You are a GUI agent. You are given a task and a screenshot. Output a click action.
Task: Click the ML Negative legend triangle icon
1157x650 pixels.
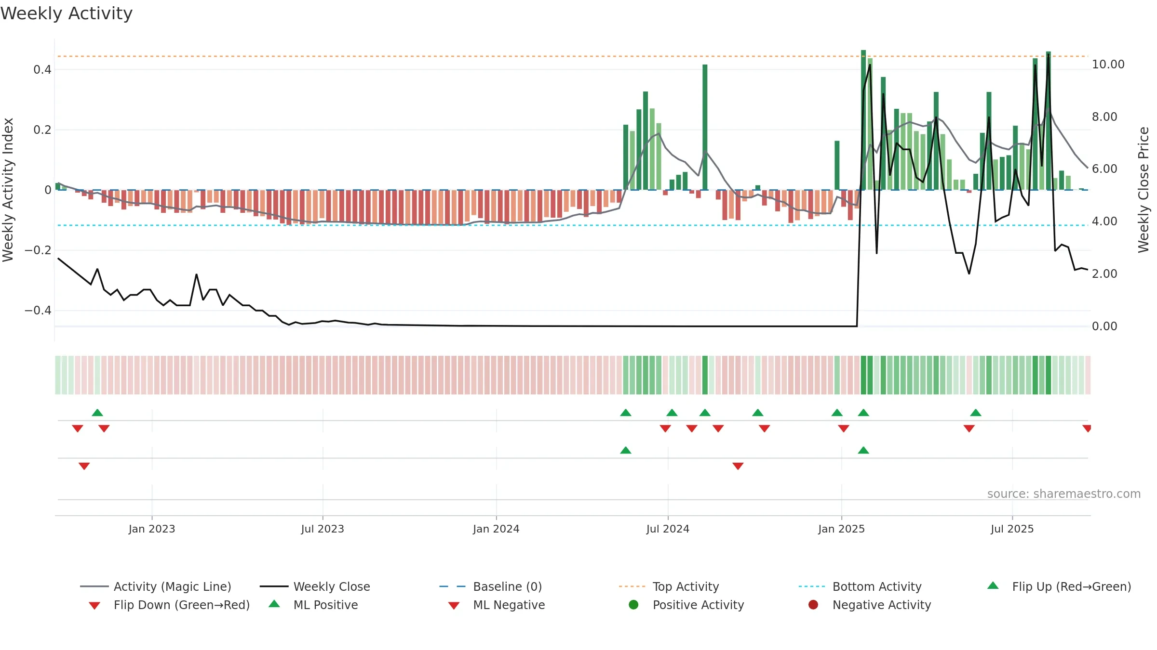pyautogui.click(x=454, y=606)
